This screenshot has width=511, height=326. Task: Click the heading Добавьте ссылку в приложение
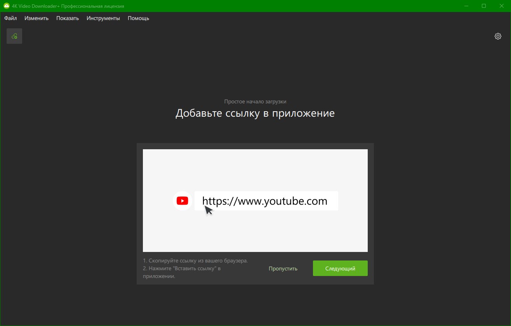pyautogui.click(x=255, y=113)
